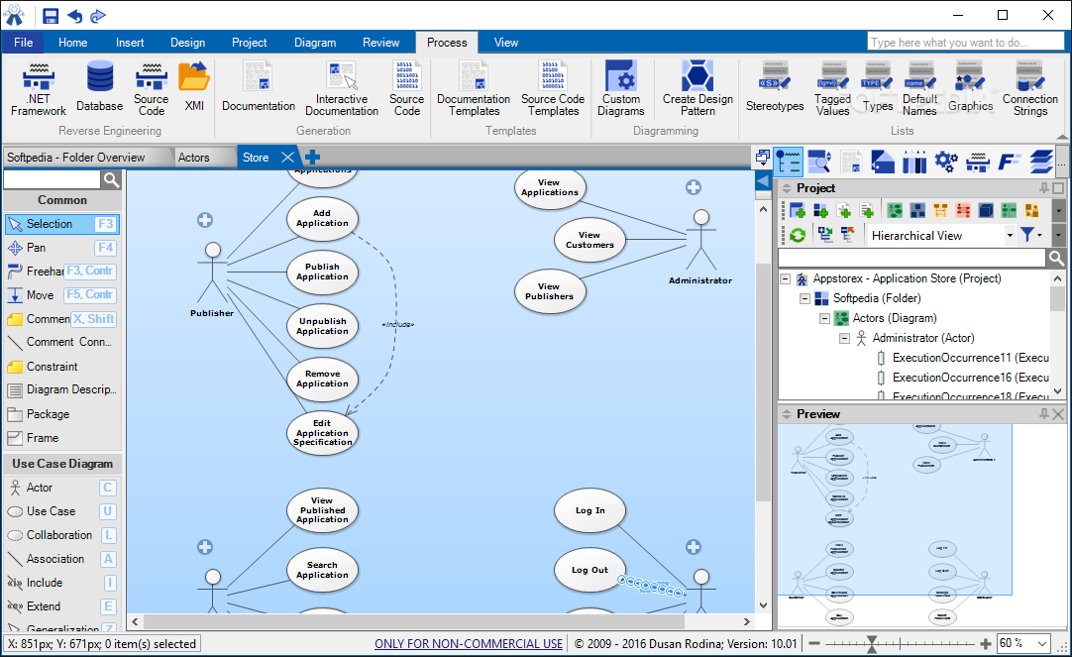Image resolution: width=1072 pixels, height=657 pixels.
Task: Click the filter funnel icon
Action: [1026, 235]
